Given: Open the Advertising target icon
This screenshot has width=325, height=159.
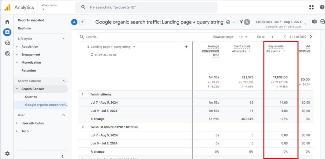Looking at the screenshot, I should [7, 54].
